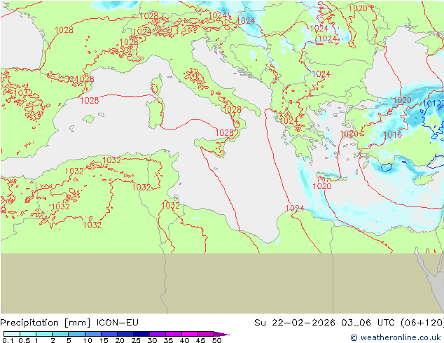
Task: Pick the dark blue swatch between 25 and 30
Action: pyautogui.click(x=141, y=334)
